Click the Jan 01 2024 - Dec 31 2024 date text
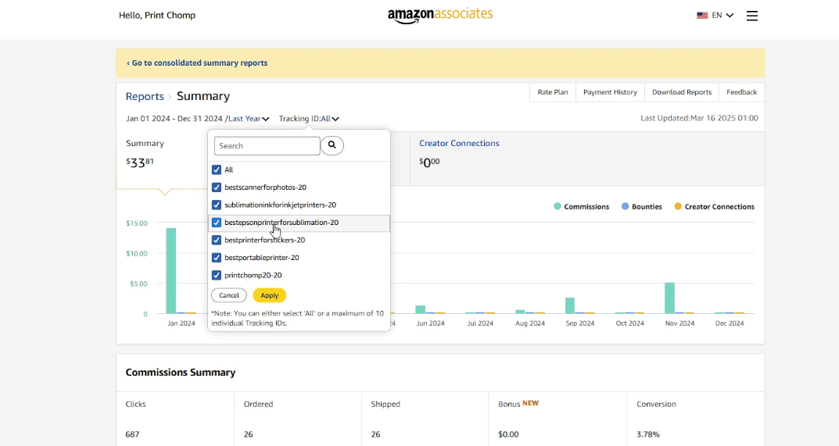The image size is (839, 446). [174, 119]
